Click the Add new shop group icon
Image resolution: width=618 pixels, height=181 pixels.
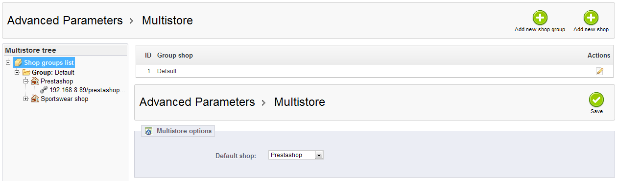540,18
